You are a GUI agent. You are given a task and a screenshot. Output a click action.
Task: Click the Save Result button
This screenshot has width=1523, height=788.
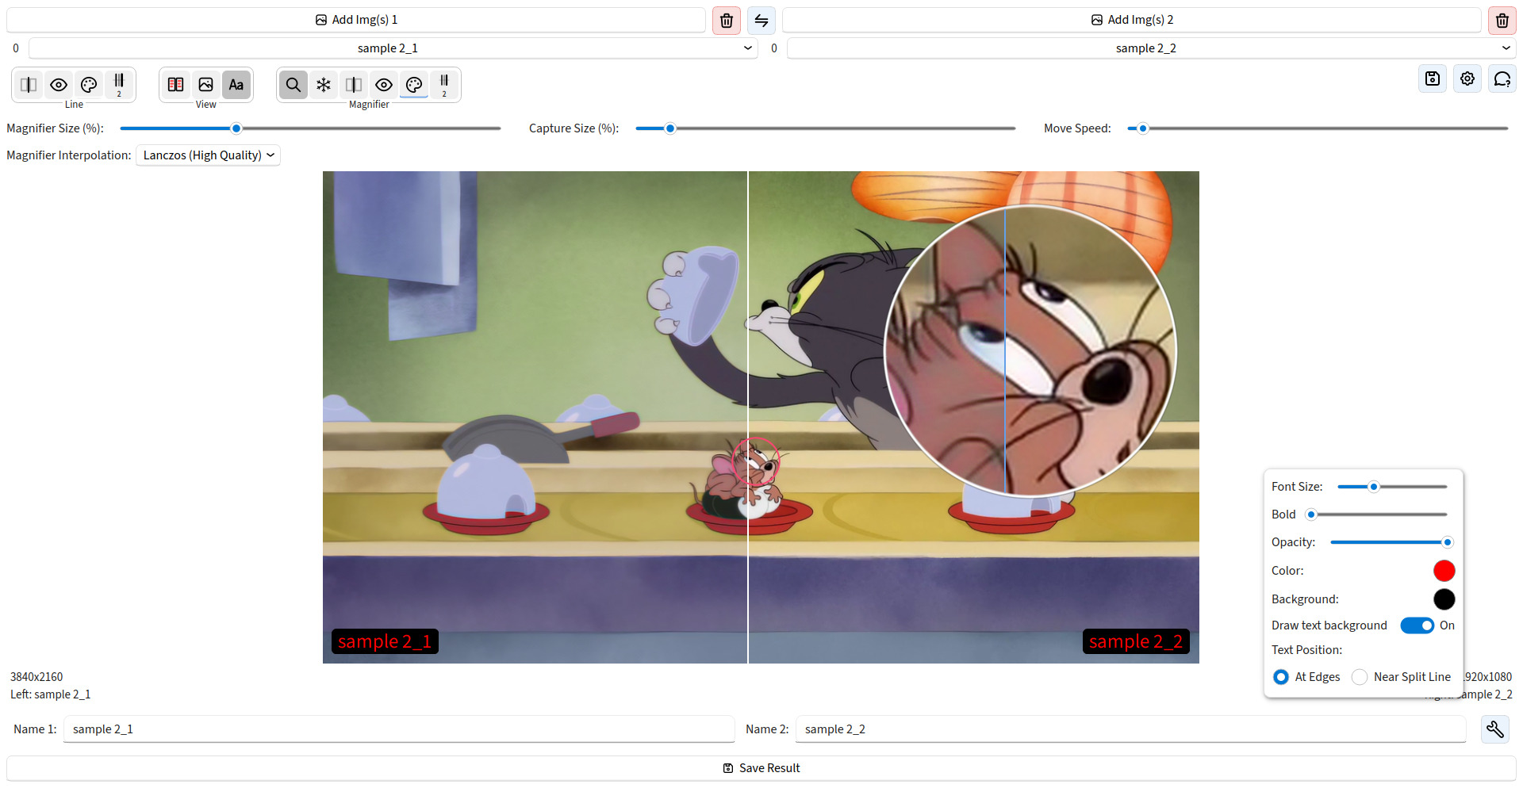[761, 767]
